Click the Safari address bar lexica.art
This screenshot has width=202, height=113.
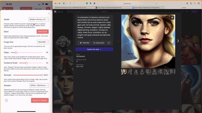[x=127, y=3]
